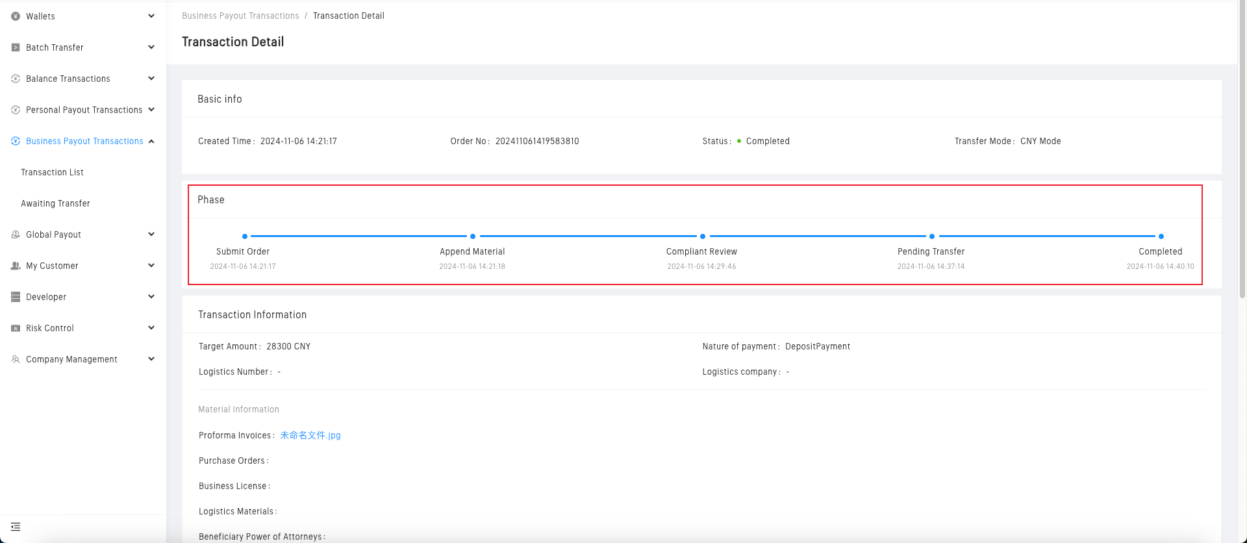
Task: Click the Global Payout icon
Action: coord(16,234)
